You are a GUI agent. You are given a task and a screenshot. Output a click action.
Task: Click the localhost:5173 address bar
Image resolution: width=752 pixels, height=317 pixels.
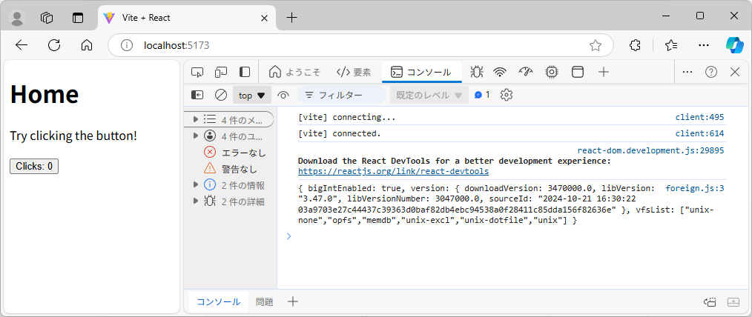[360, 45]
